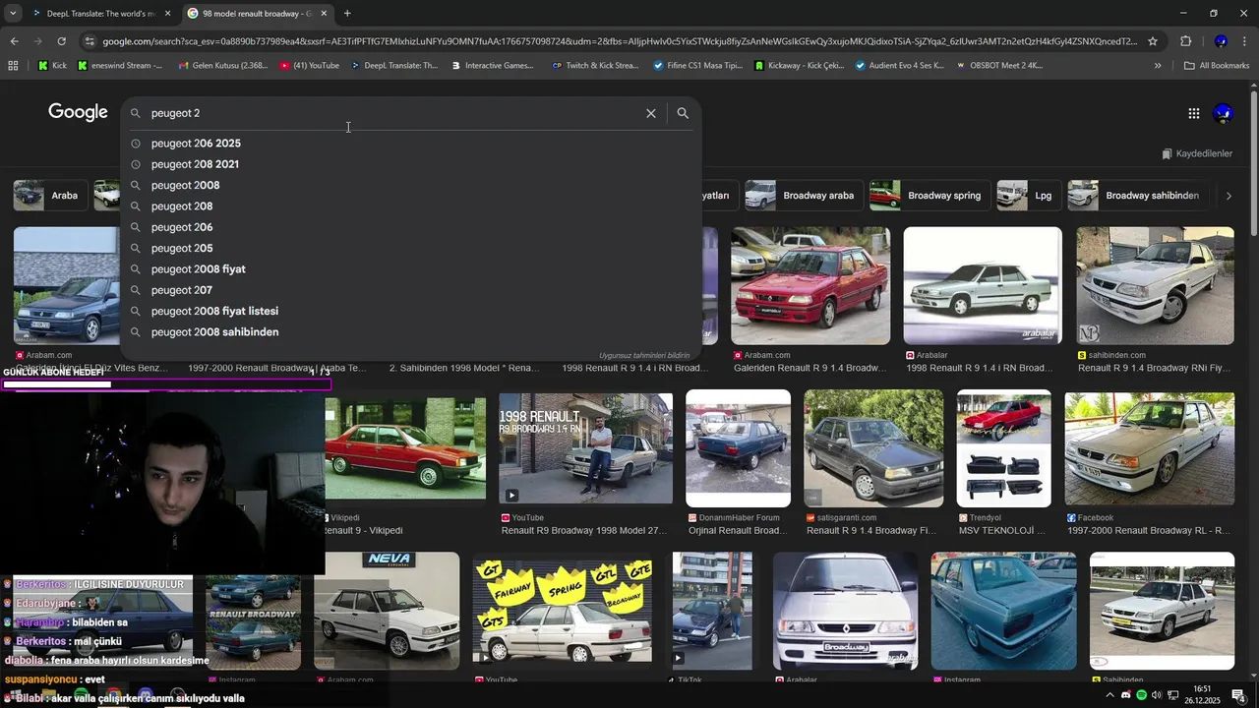Clear the search box with the X icon

coord(651,113)
